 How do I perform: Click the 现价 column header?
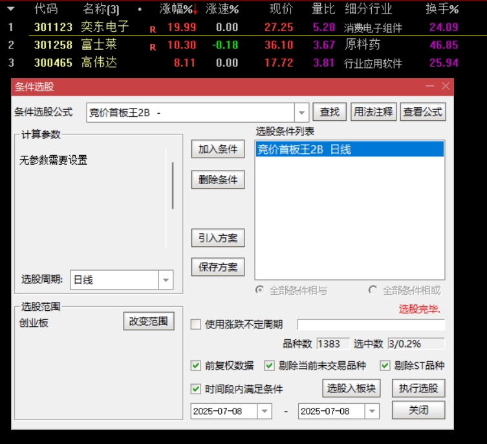pyautogui.click(x=281, y=8)
